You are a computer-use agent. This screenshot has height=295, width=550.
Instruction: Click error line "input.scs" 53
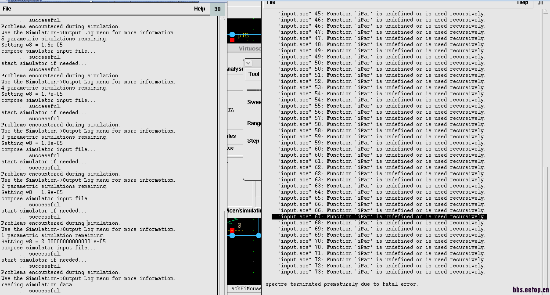(382, 87)
